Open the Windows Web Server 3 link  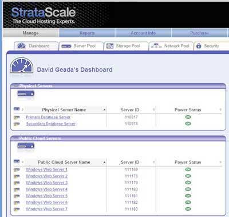click(x=47, y=183)
